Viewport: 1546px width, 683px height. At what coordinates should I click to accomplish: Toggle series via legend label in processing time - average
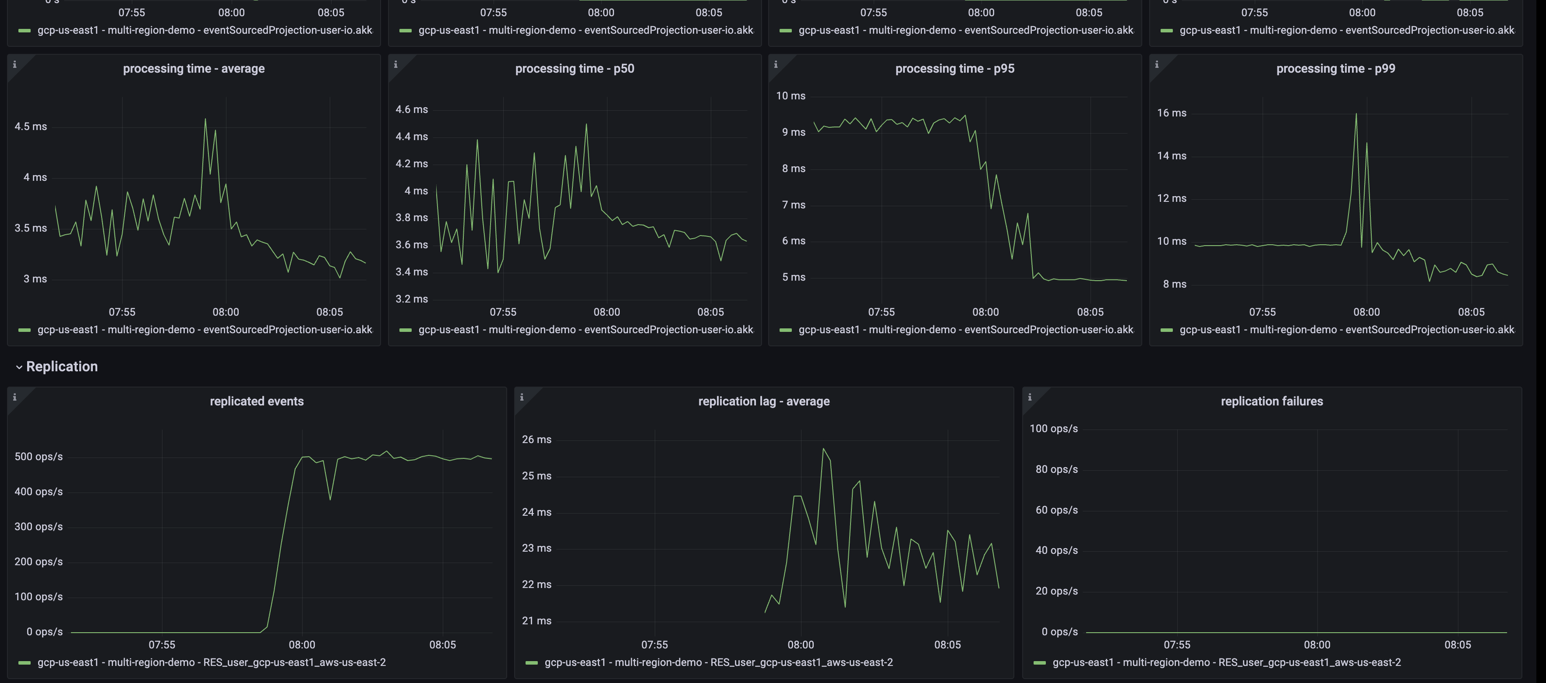[x=205, y=330]
